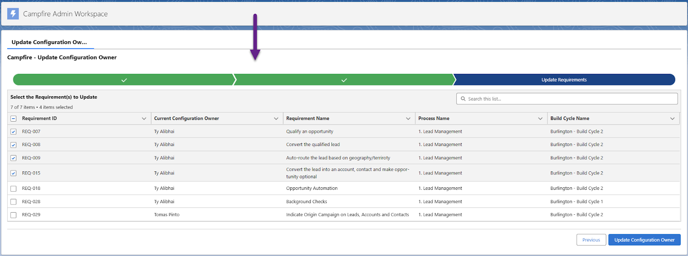Image resolution: width=688 pixels, height=256 pixels.
Task: Click the REQ-008 requirement ID cell
Action: point(31,144)
